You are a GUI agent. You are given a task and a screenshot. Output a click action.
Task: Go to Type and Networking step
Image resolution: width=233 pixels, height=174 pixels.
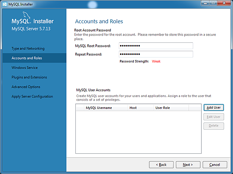pyautogui.click(x=28, y=49)
